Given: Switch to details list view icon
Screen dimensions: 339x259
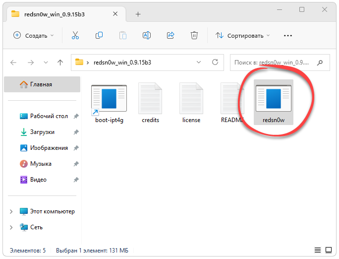Looking at the screenshot, I should (318, 250).
